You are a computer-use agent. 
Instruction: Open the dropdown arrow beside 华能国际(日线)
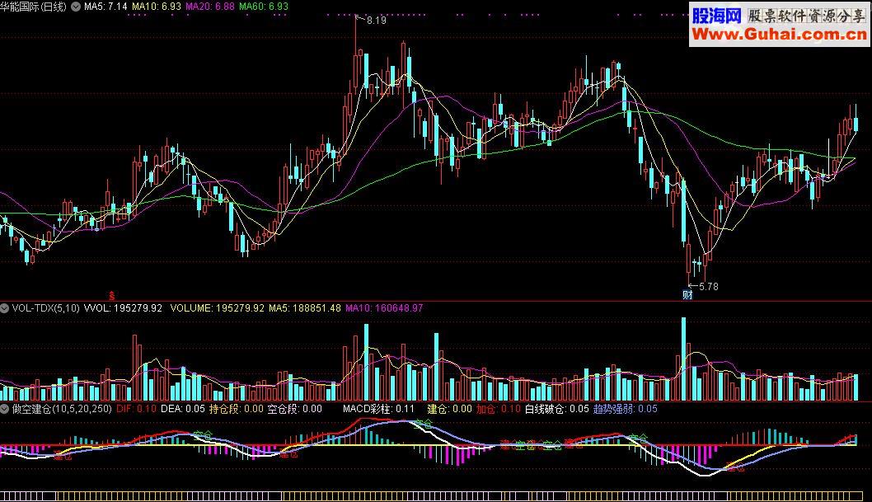pos(76,7)
